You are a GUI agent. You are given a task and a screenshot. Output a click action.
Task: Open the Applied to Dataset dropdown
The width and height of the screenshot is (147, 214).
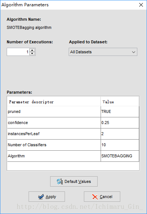coord(103,52)
